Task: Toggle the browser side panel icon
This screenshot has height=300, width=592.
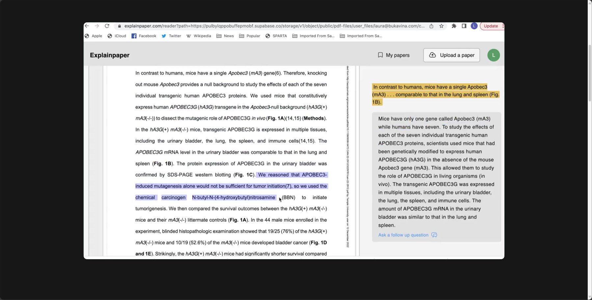Action: click(464, 26)
